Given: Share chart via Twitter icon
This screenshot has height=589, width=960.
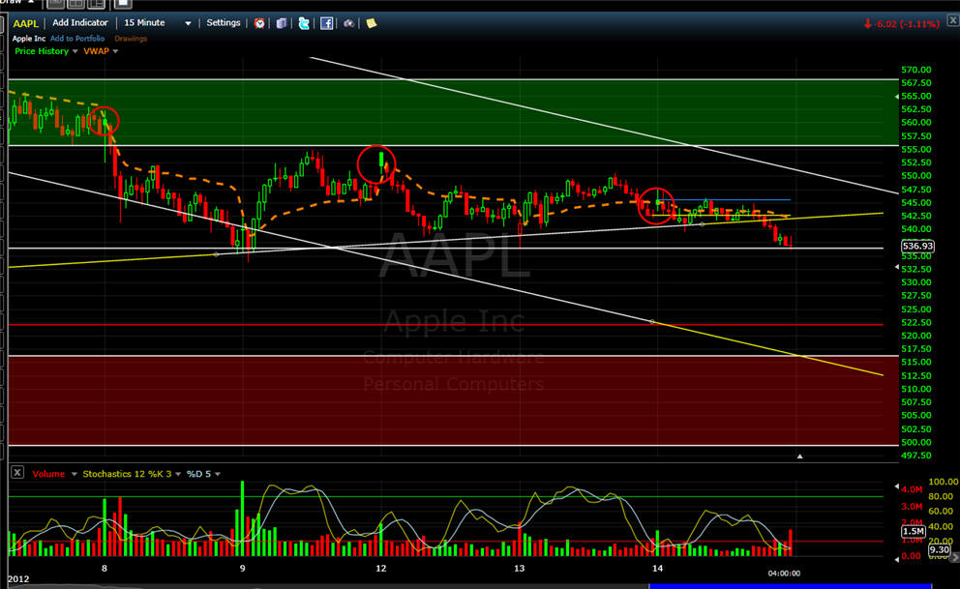Looking at the screenshot, I should tap(304, 23).
